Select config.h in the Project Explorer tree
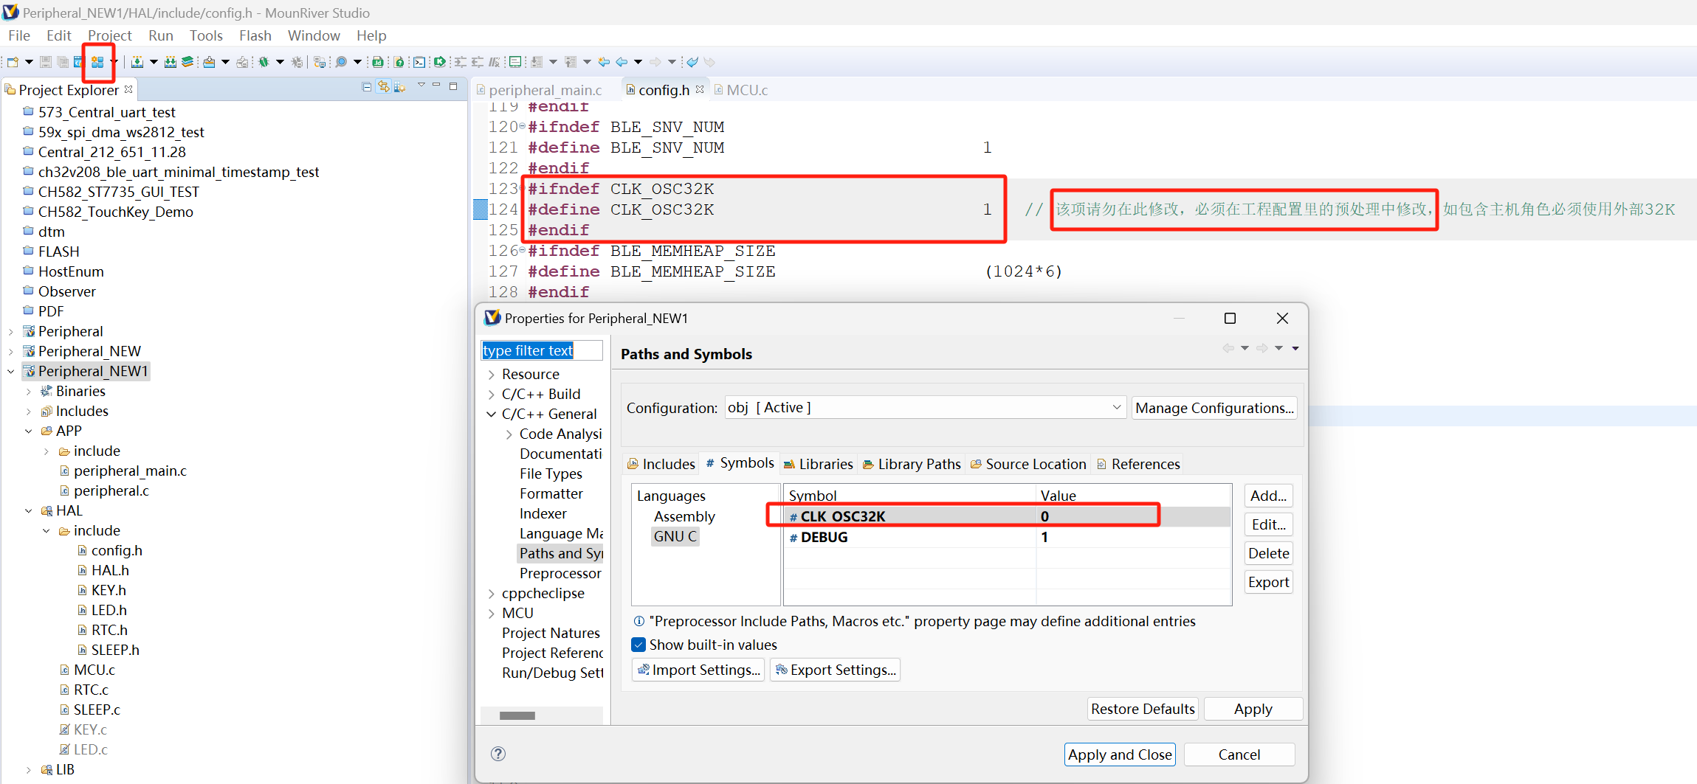 pos(117,550)
